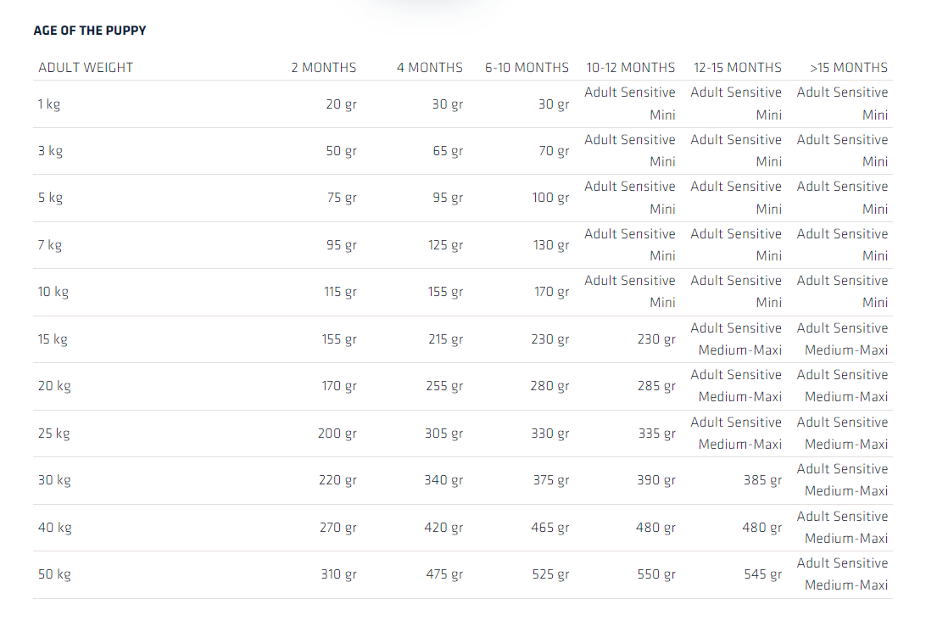The width and height of the screenshot is (937, 621).
Task: Select the 385 gr cell for 30 kg
Action: (762, 480)
